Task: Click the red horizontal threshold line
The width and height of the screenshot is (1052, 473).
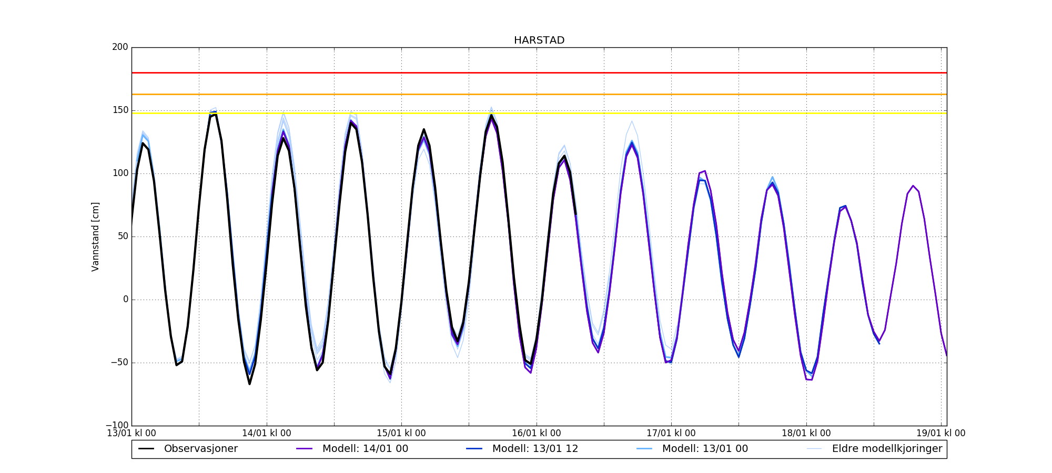Action: point(539,73)
